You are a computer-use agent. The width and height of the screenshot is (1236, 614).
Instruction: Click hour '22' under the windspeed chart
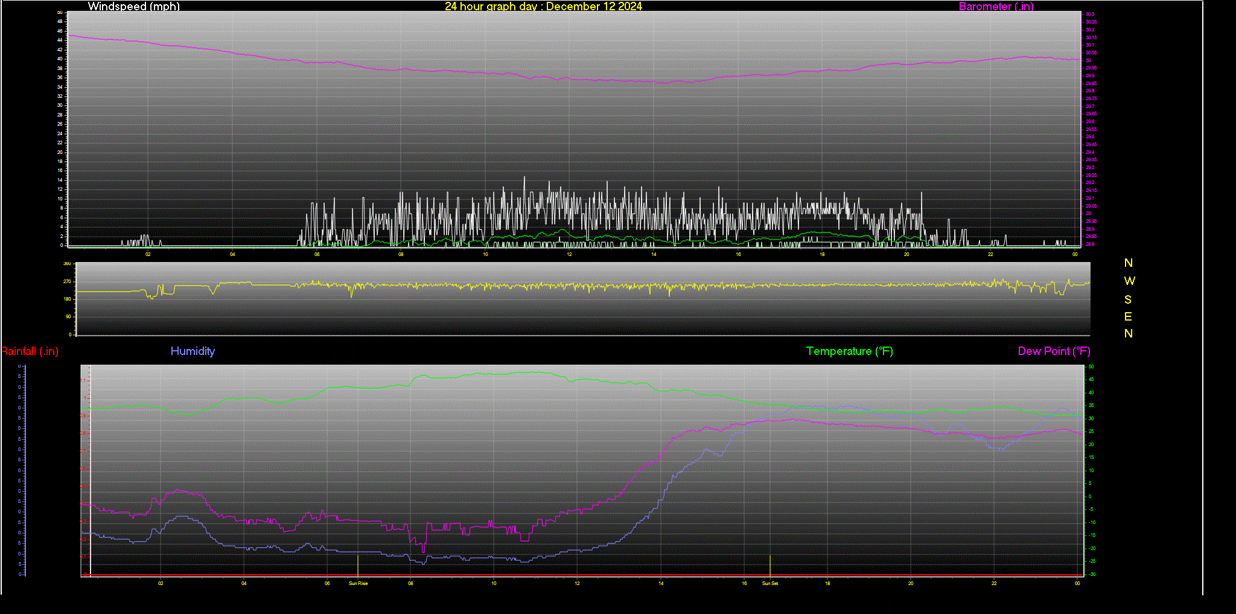click(x=990, y=254)
